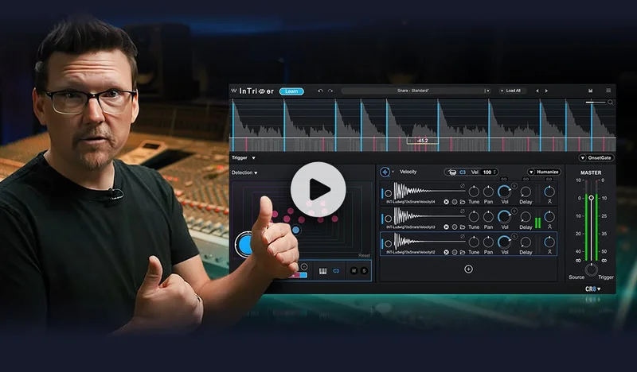637x372 pixels.
Task: Undo last action in InTrigger
Action: [x=320, y=91]
